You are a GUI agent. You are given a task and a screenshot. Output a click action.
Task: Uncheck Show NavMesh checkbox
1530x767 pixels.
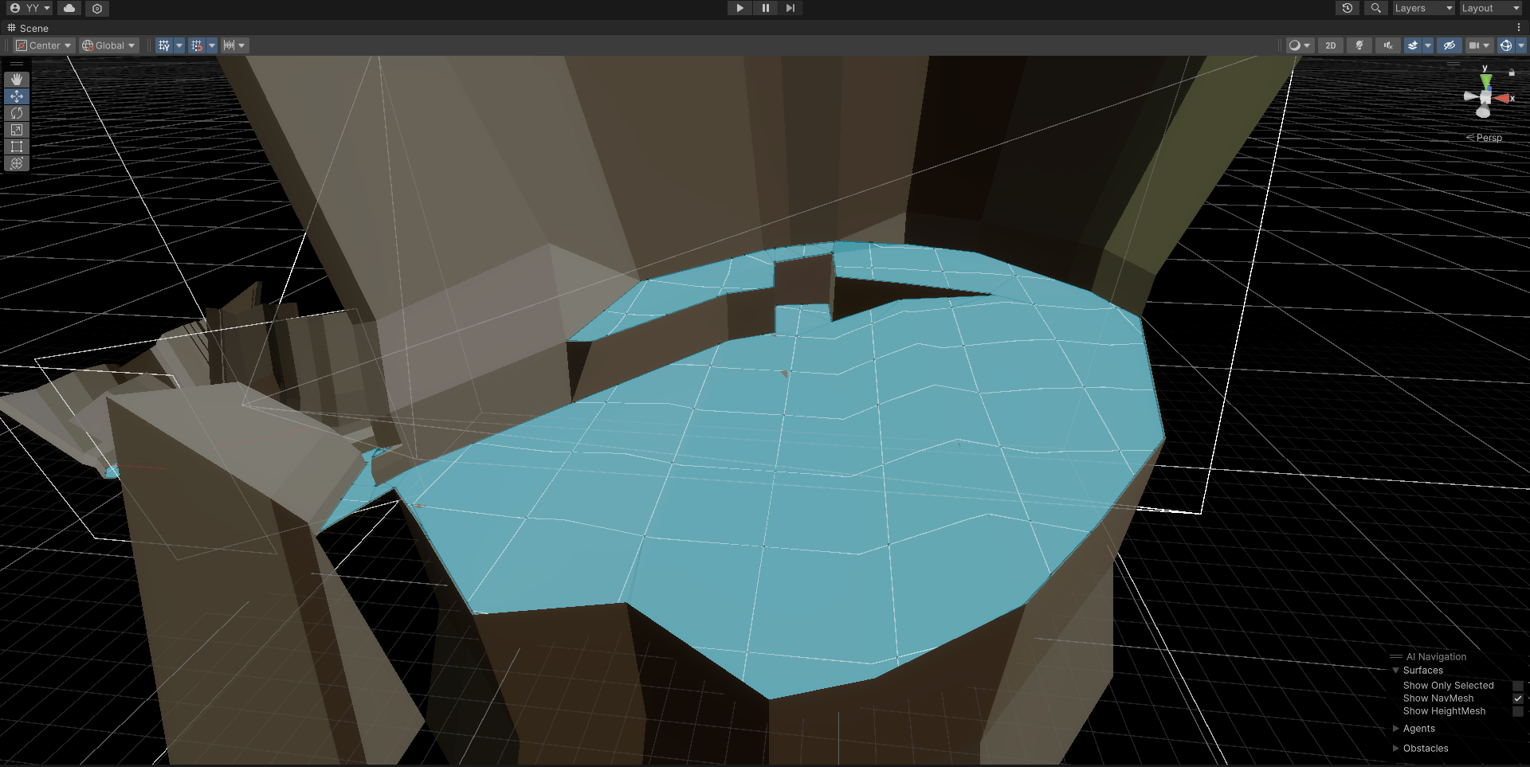pos(1518,699)
